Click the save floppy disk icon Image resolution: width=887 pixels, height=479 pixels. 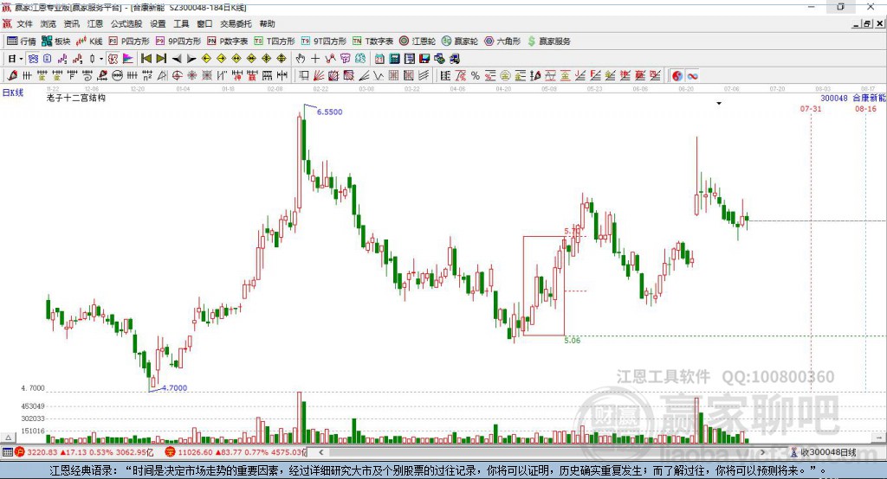coord(424,59)
